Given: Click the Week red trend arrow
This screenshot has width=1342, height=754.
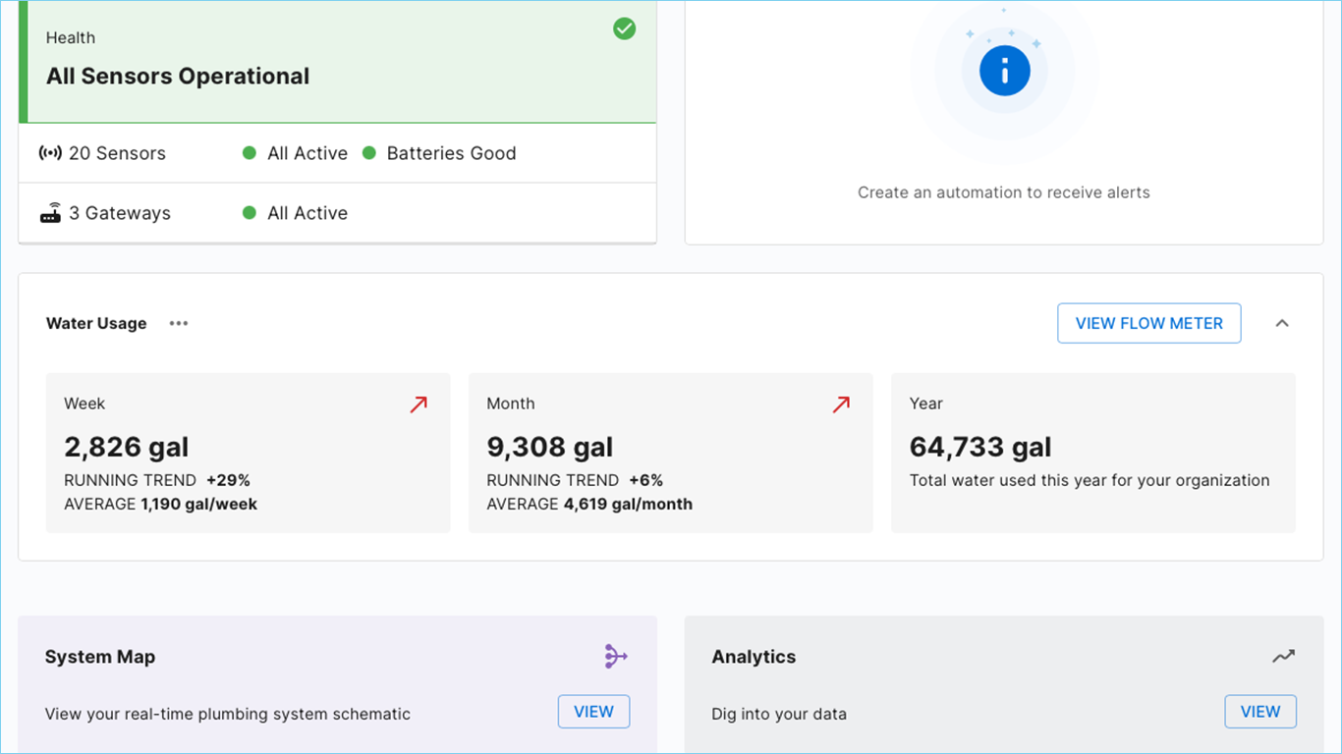Looking at the screenshot, I should [419, 404].
